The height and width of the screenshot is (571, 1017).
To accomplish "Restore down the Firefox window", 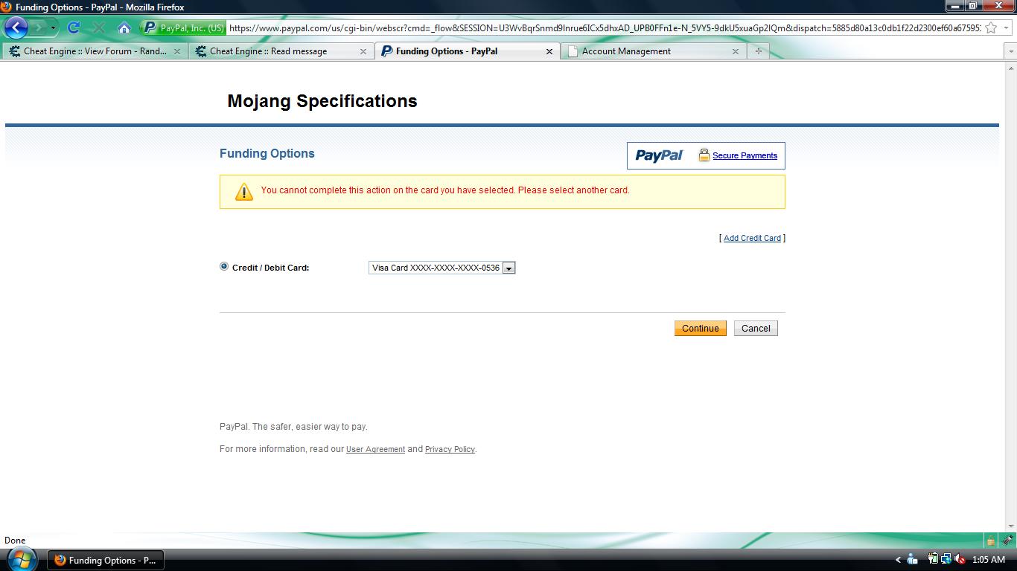I will coord(972,6).
